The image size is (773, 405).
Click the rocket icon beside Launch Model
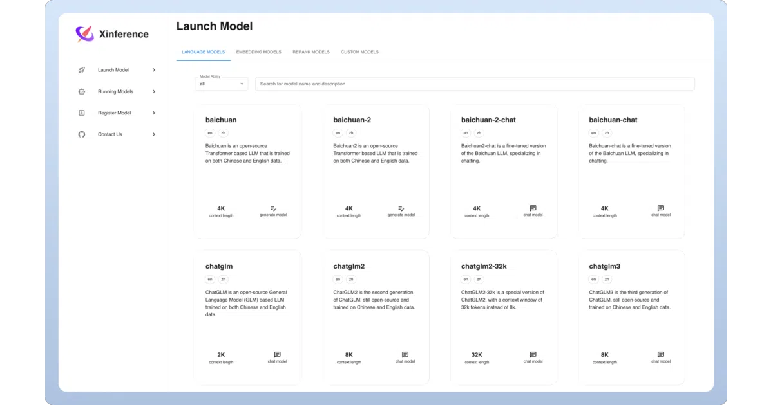tap(82, 70)
